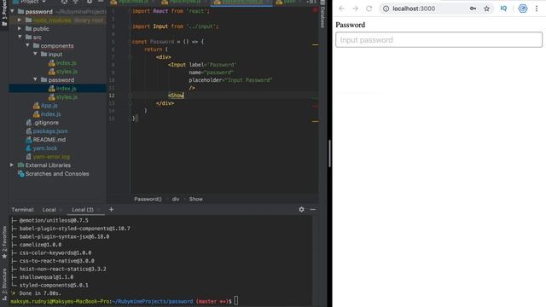Viewport: 546px width, 307px height.
Task: Open the Database tool window tab
Action: pyautogui.click(x=322, y=15)
